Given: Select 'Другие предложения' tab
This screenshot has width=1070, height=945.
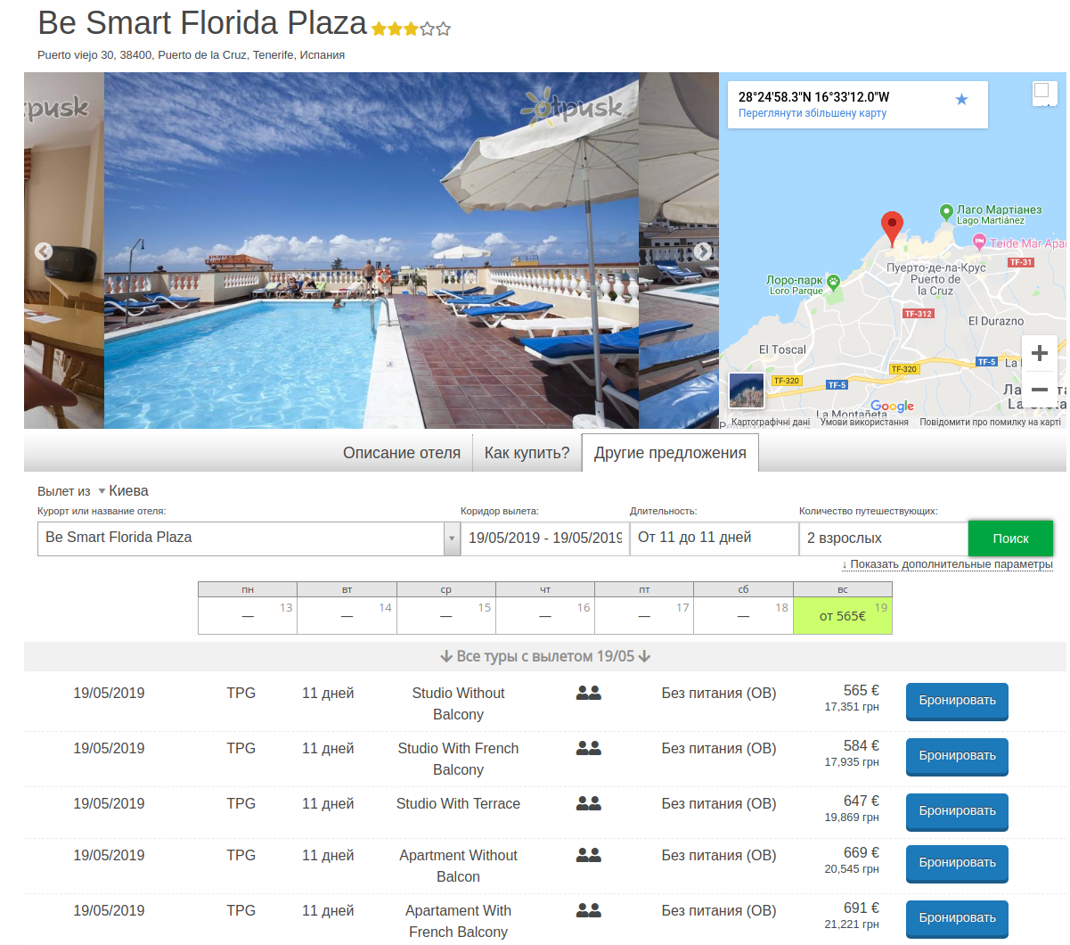Looking at the screenshot, I should (670, 453).
